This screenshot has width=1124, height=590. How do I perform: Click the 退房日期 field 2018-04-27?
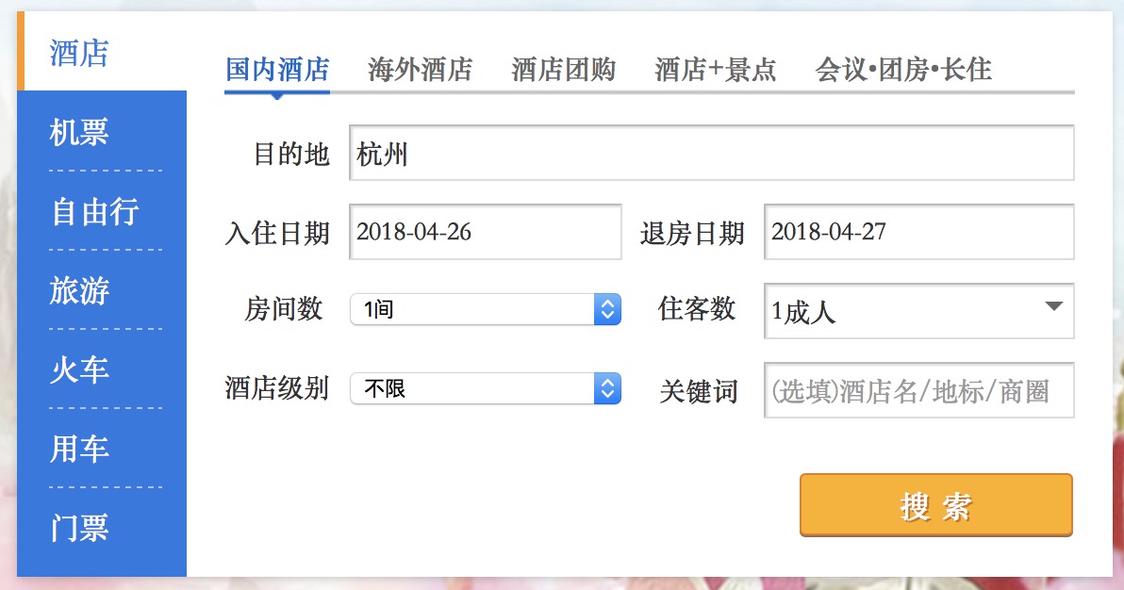click(919, 232)
